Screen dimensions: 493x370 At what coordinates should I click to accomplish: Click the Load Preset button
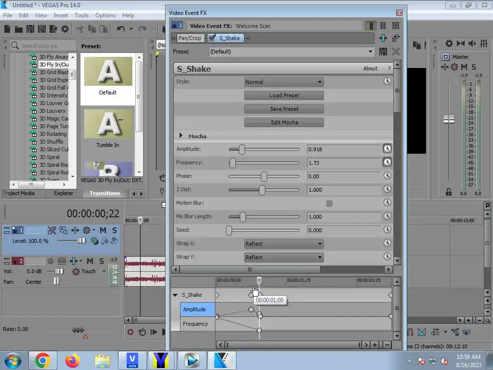[284, 95]
